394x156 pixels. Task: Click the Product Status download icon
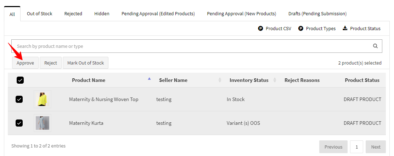click(x=345, y=28)
